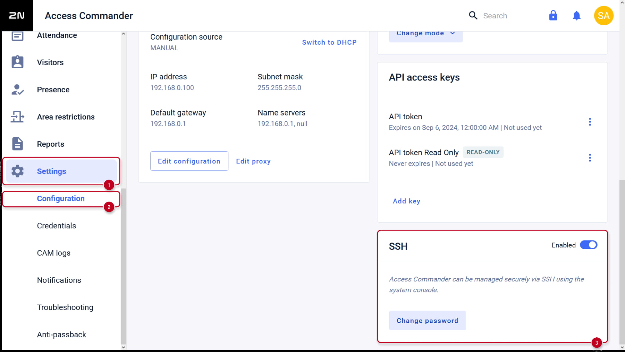
Task: Click the Edit configuration button
Action: click(189, 161)
